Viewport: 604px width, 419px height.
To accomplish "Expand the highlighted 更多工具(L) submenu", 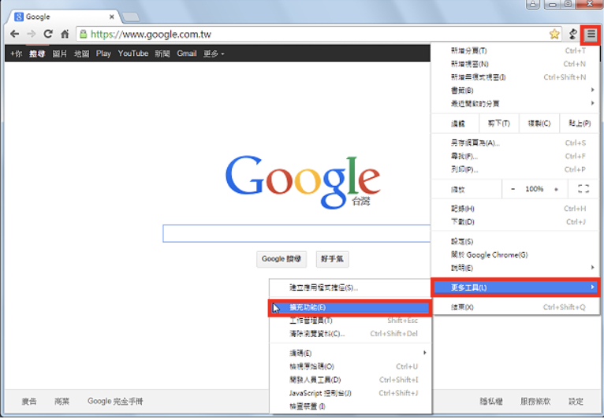I will (x=516, y=287).
